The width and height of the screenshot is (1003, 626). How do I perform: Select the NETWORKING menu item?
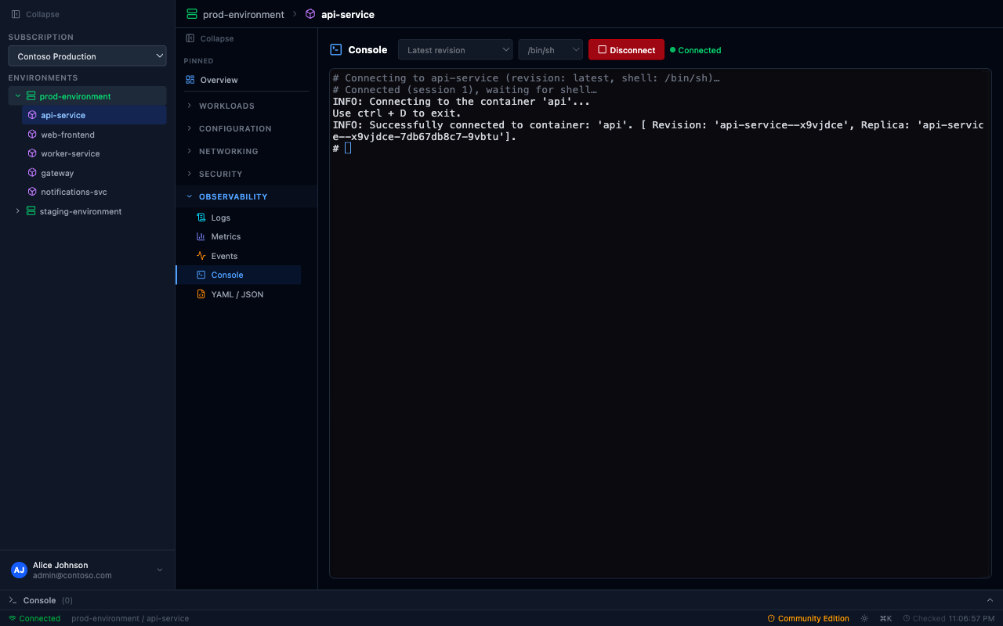tap(229, 151)
